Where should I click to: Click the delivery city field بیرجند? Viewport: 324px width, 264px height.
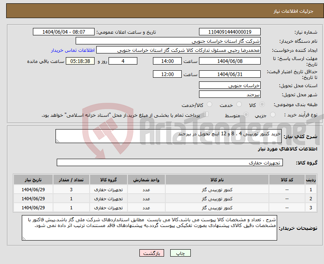pyautogui.click(x=230, y=94)
